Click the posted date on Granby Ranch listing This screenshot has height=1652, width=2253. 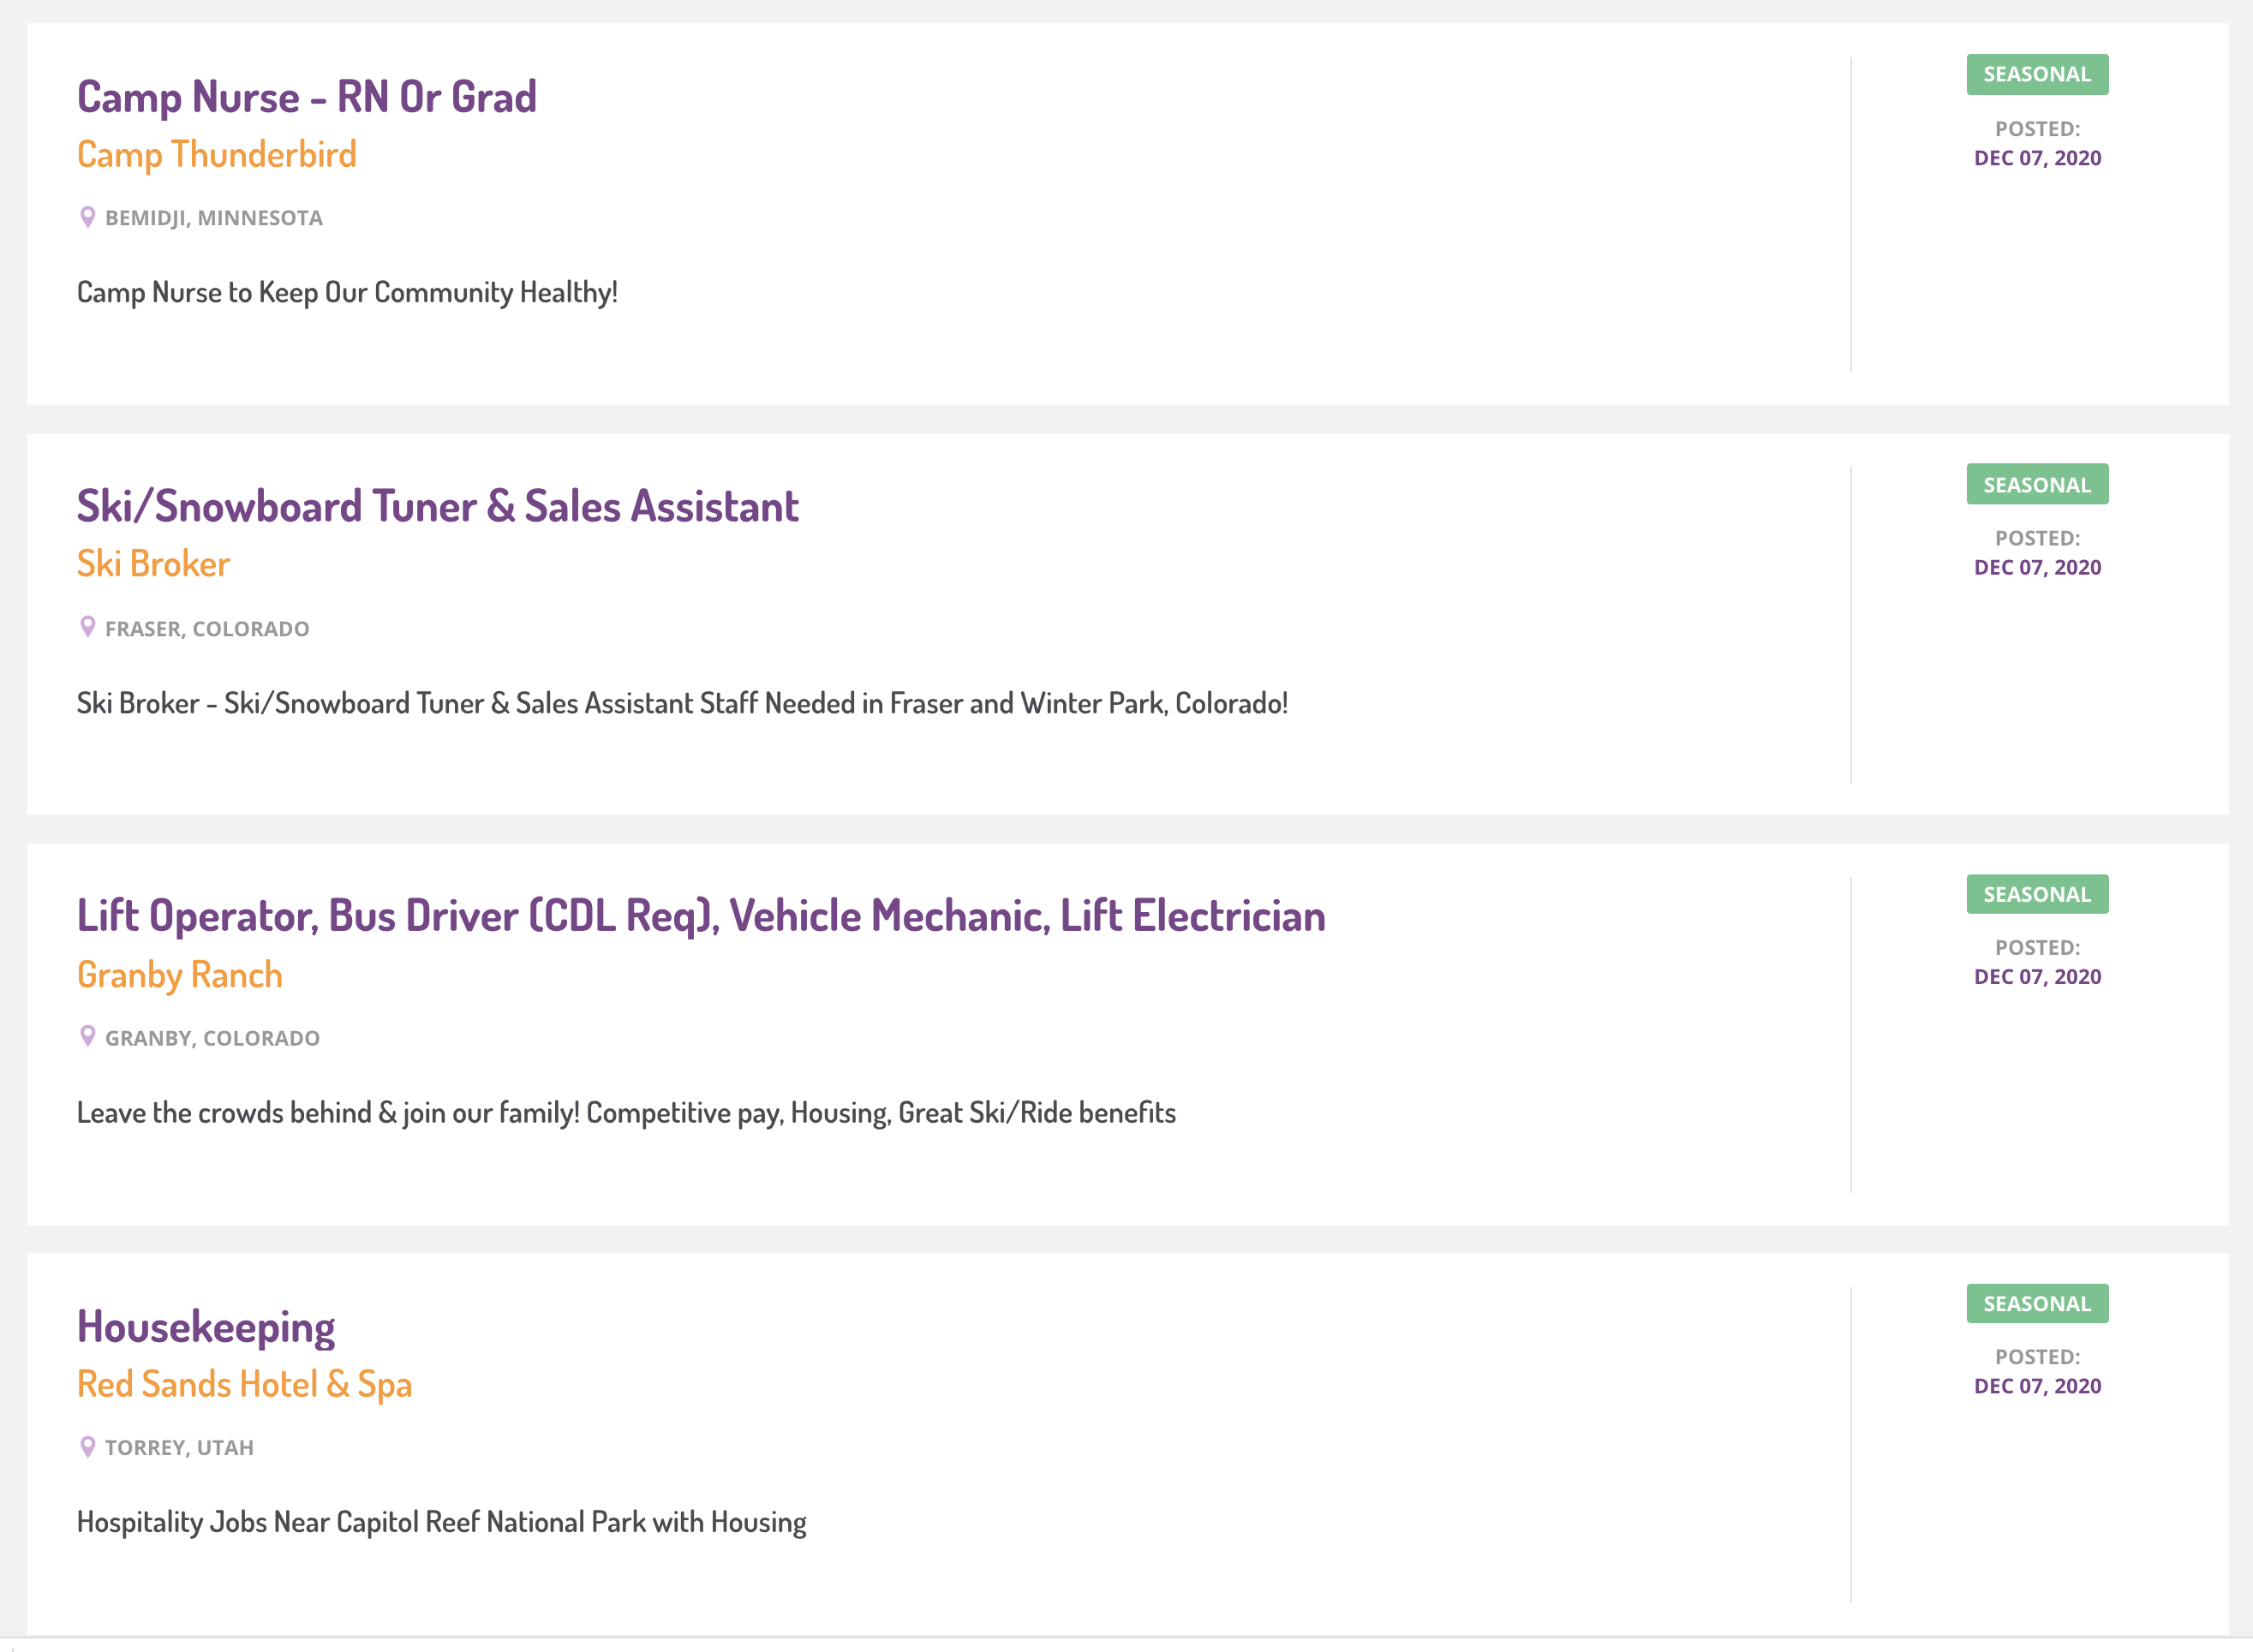2037,977
